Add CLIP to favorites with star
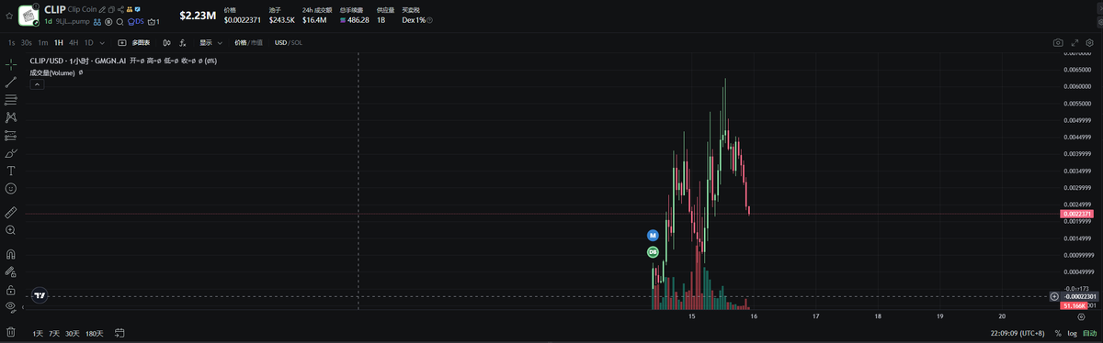The height and width of the screenshot is (343, 1103). [x=8, y=15]
